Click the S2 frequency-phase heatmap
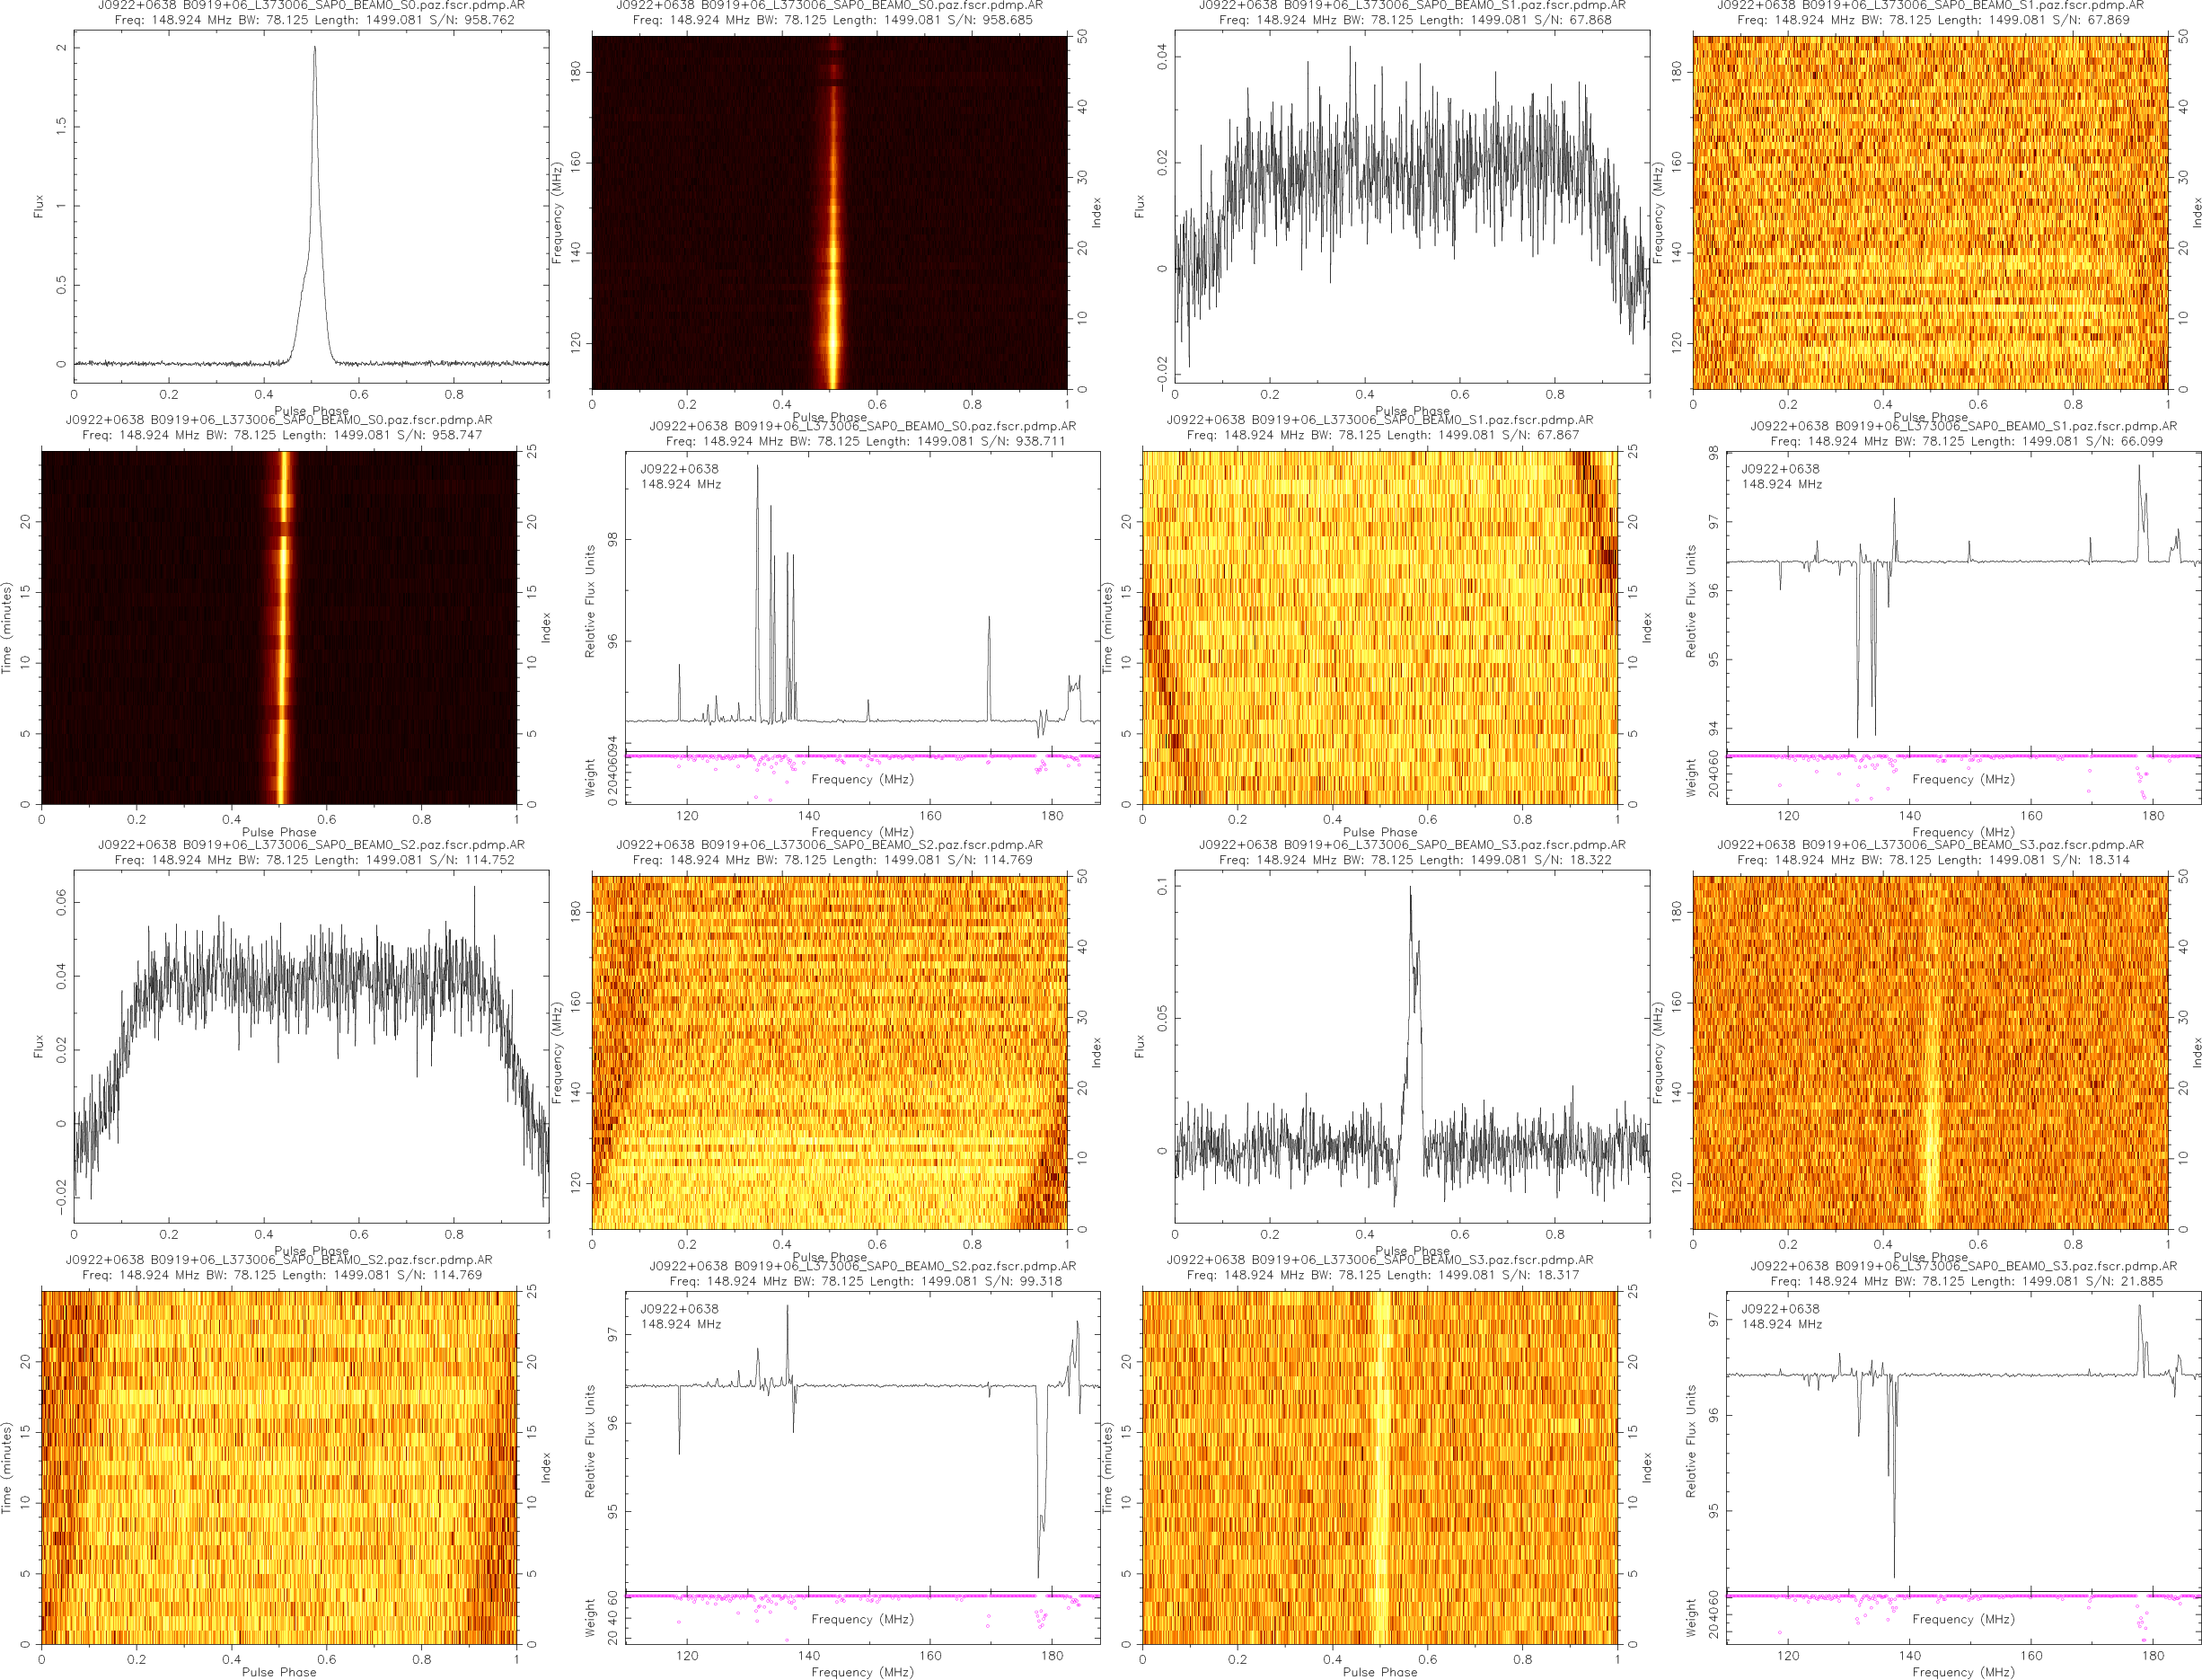Image resolution: width=2202 pixels, height=1680 pixels. click(x=829, y=1052)
